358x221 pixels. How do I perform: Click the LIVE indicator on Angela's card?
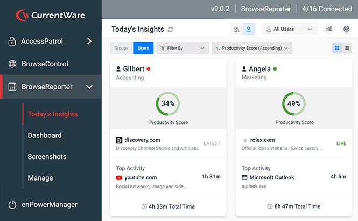point(341,143)
